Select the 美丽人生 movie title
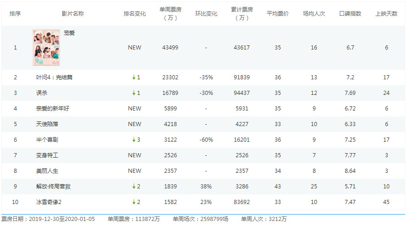The width and height of the screenshot is (407, 226). point(47,171)
